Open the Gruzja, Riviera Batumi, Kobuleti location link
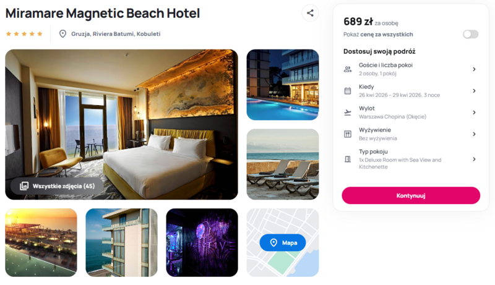495x285 pixels. (x=116, y=34)
